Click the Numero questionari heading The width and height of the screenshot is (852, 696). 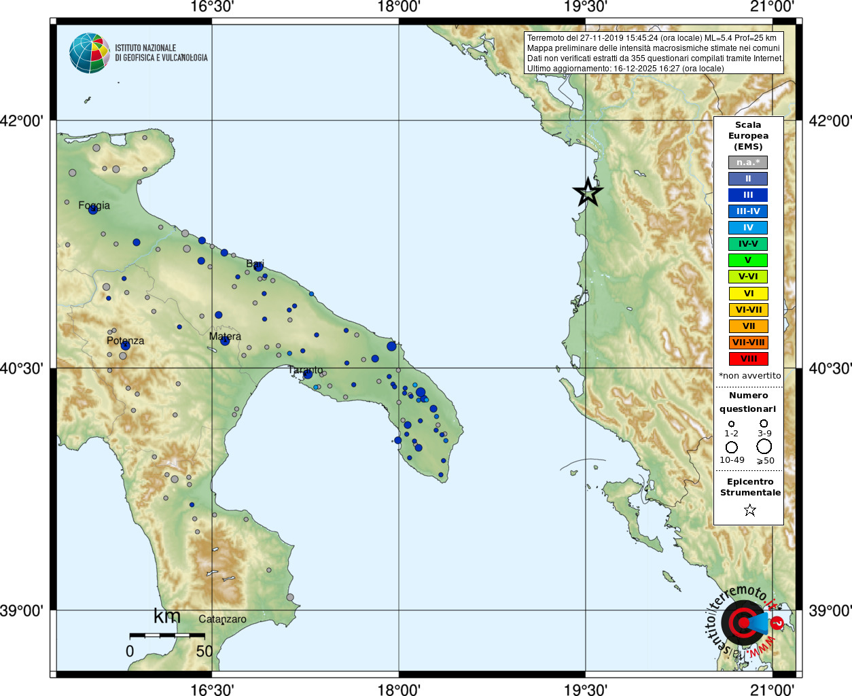(x=748, y=402)
